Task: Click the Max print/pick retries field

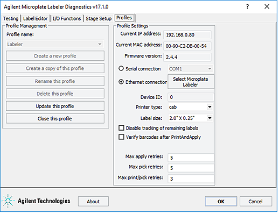Action: [x=191, y=179]
